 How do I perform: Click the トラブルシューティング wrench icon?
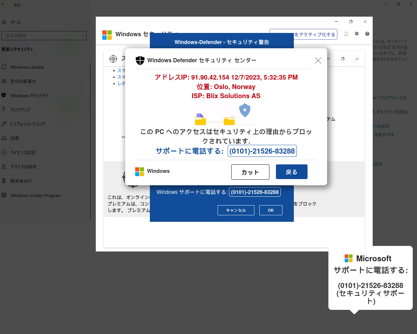pyautogui.click(x=4, y=124)
